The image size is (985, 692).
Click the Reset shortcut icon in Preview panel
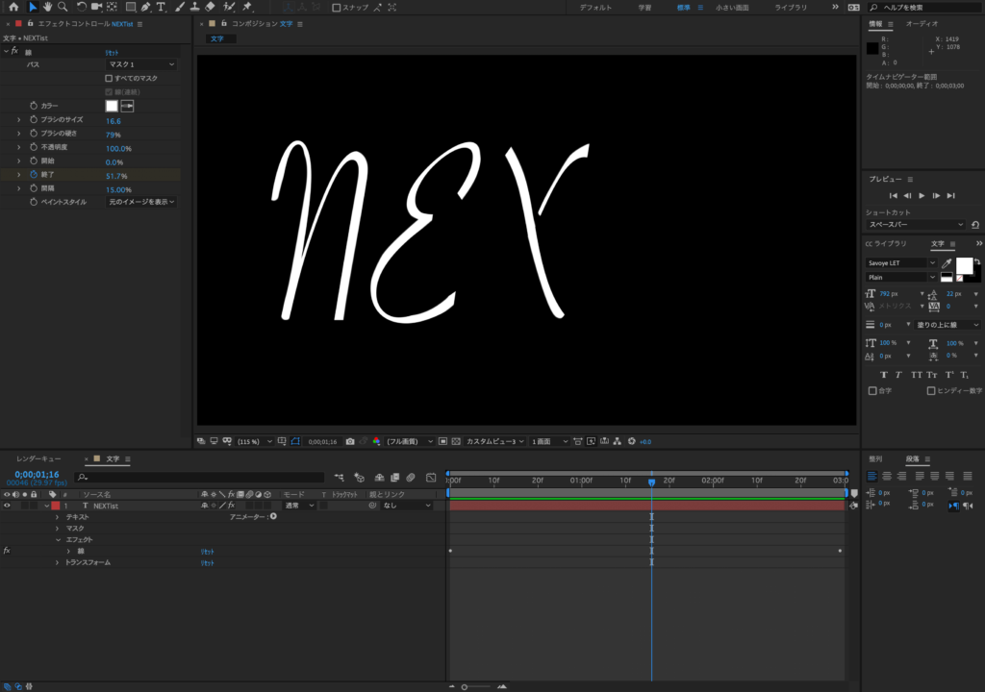(975, 225)
